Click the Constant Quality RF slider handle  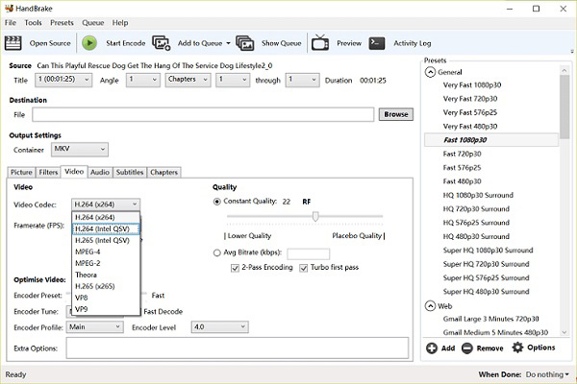315,216
